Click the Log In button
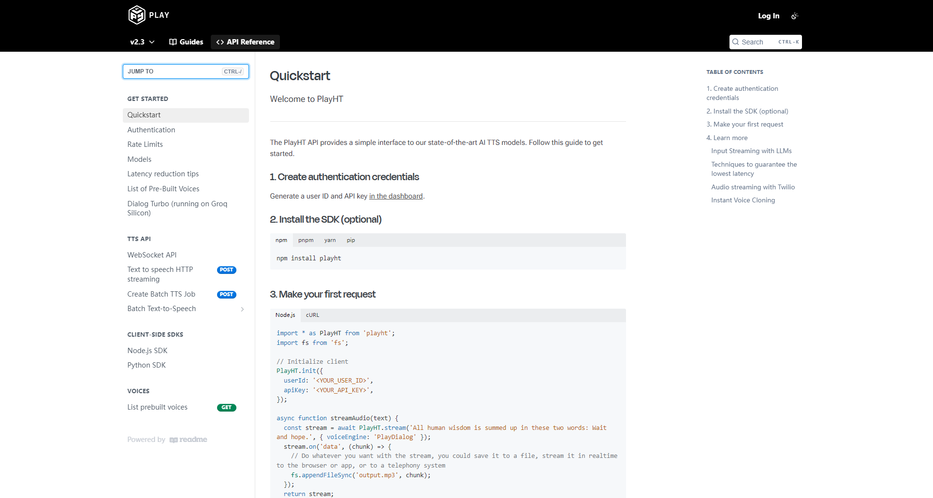The height and width of the screenshot is (498, 933). coord(768,16)
